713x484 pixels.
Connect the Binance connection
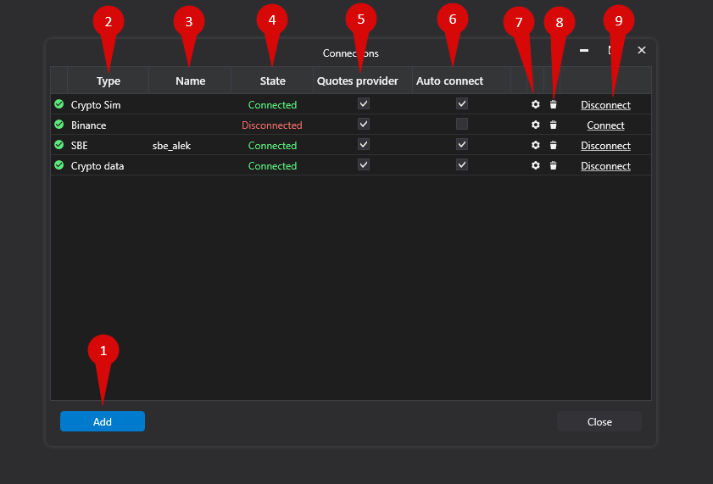click(x=605, y=125)
